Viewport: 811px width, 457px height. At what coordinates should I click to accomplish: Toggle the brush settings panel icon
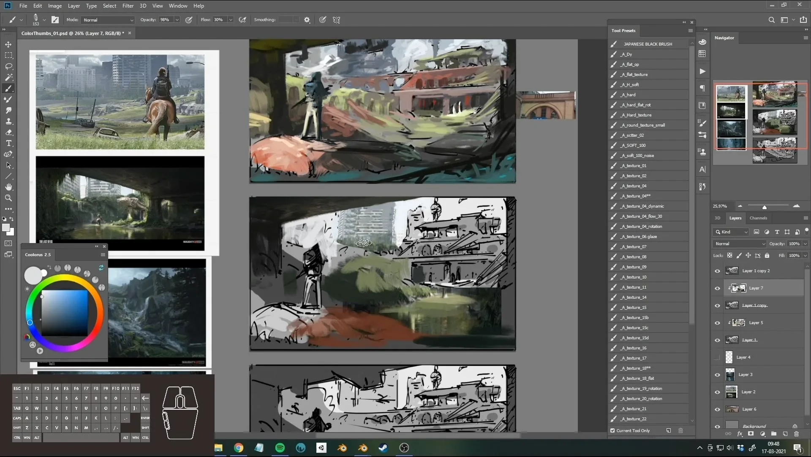pos(55,20)
